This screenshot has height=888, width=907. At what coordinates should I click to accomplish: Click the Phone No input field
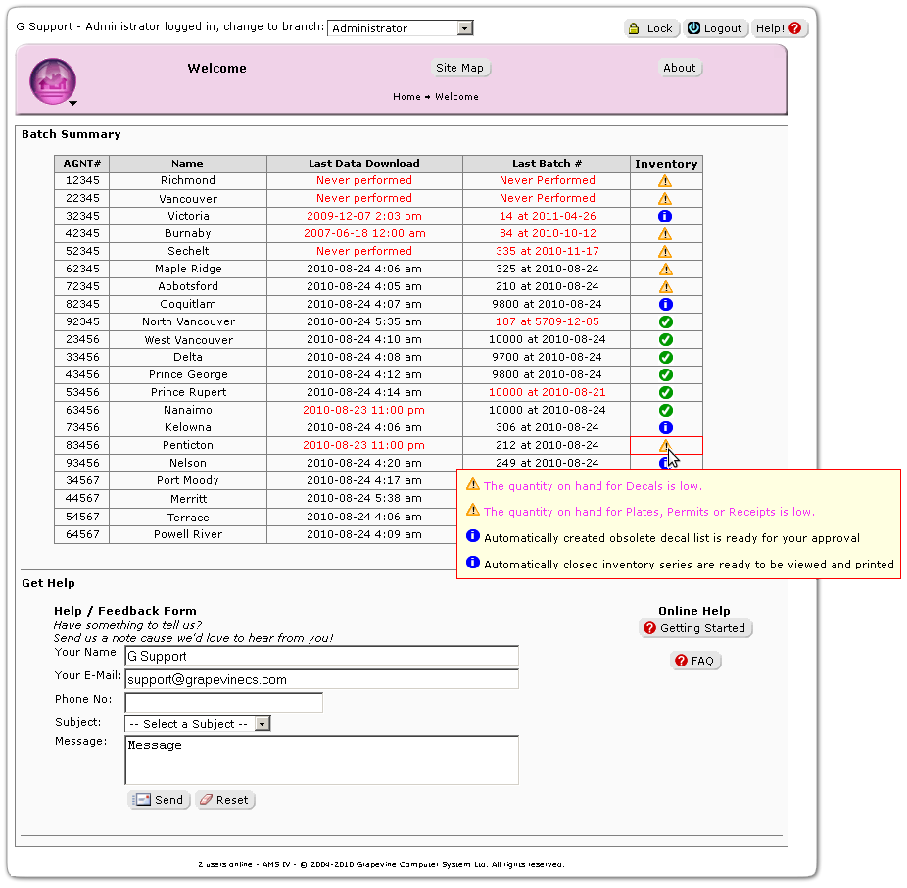point(224,703)
